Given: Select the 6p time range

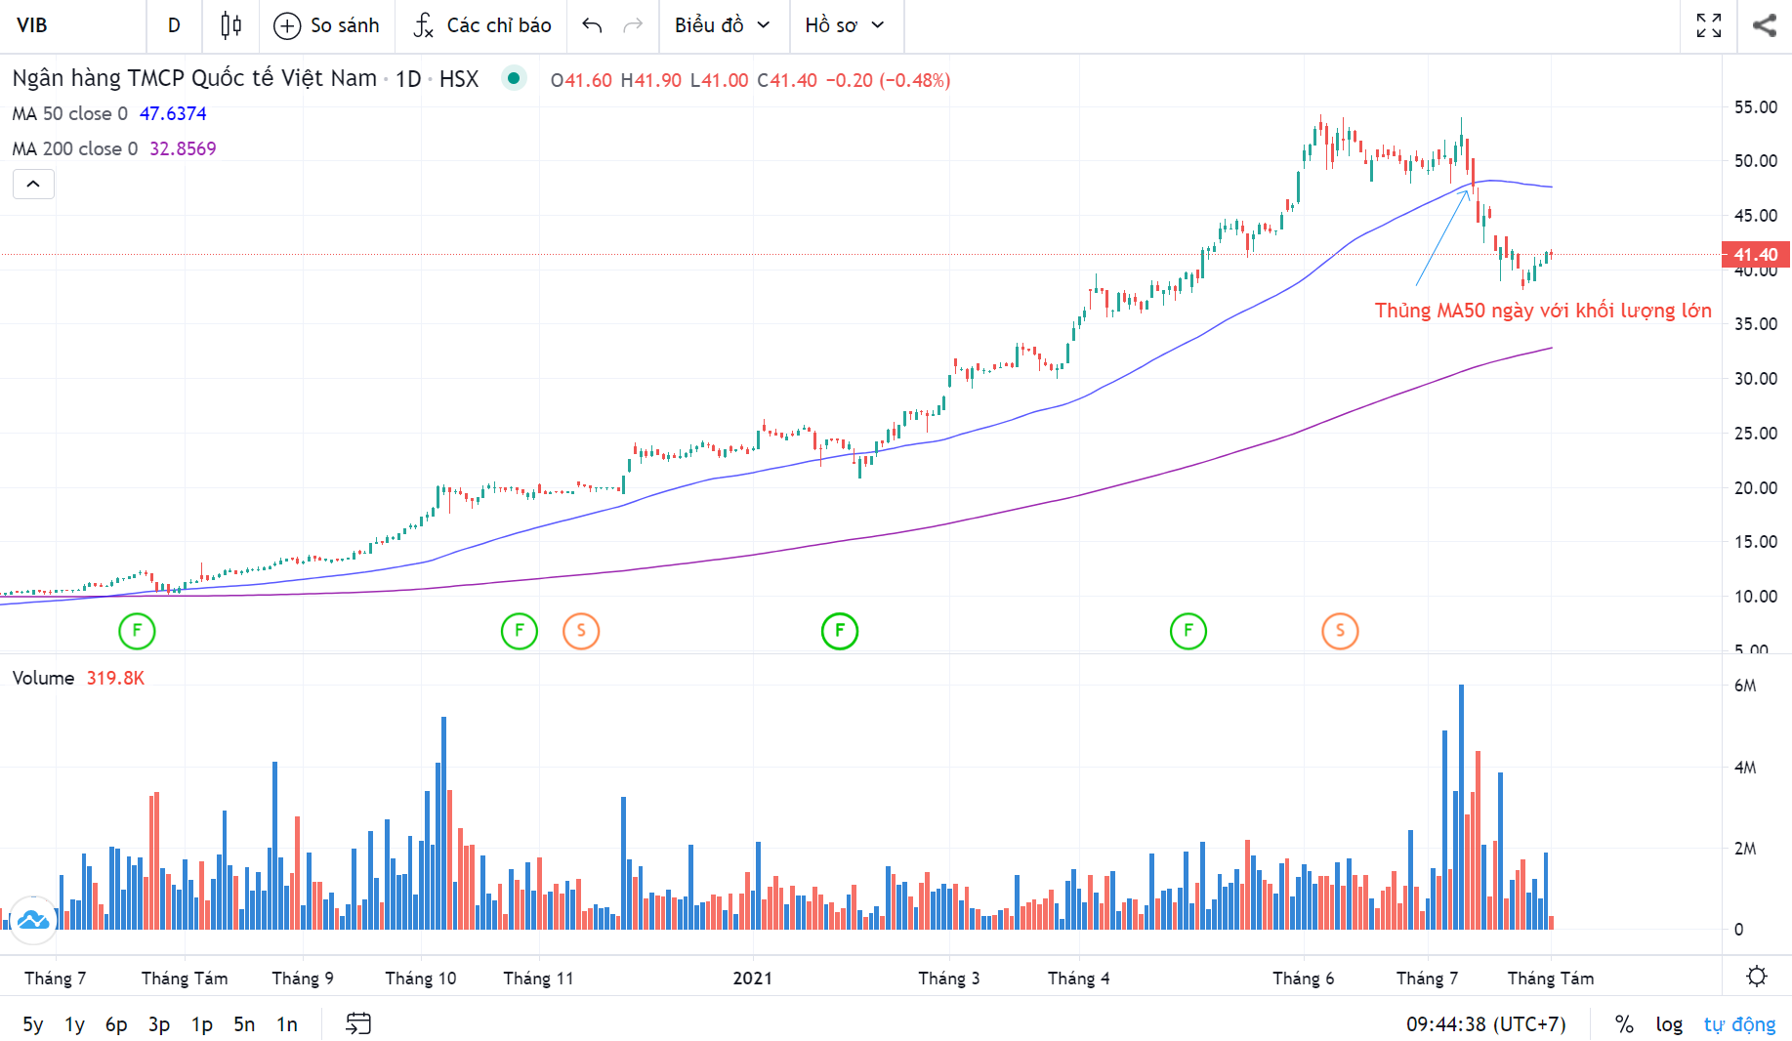Looking at the screenshot, I should tap(116, 1023).
